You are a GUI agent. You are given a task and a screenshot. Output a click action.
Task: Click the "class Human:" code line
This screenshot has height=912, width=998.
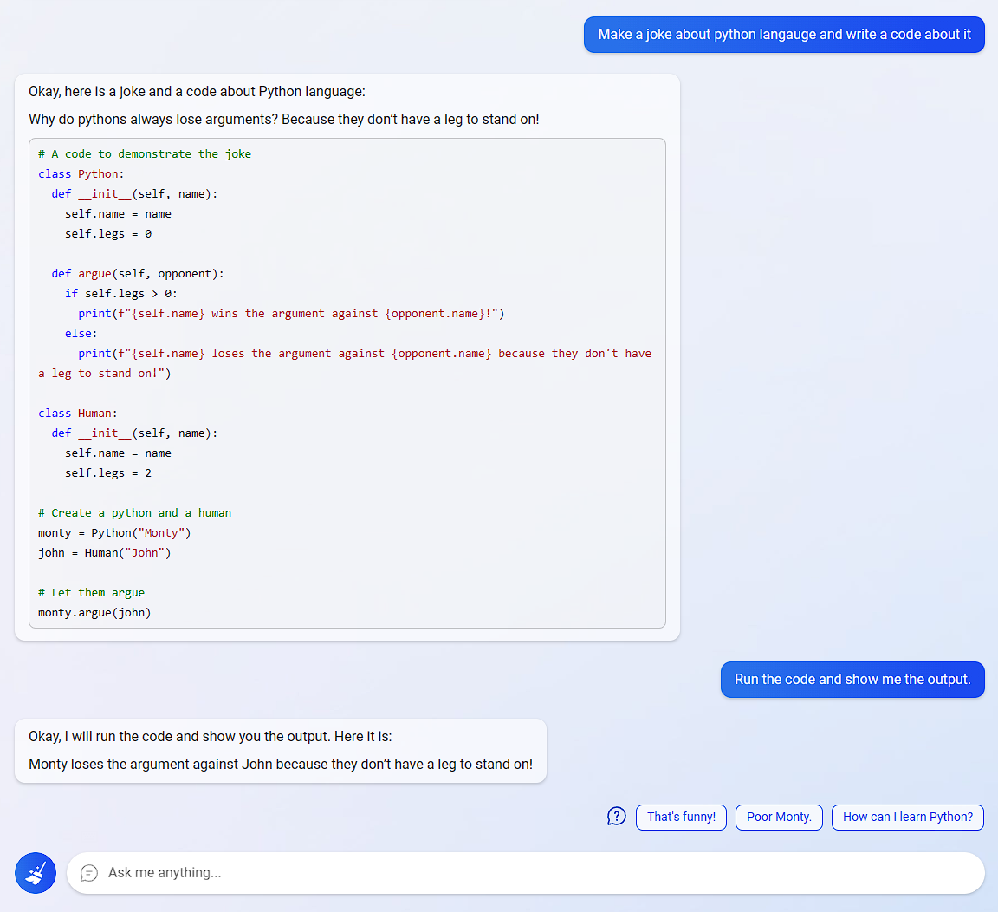tap(78, 414)
